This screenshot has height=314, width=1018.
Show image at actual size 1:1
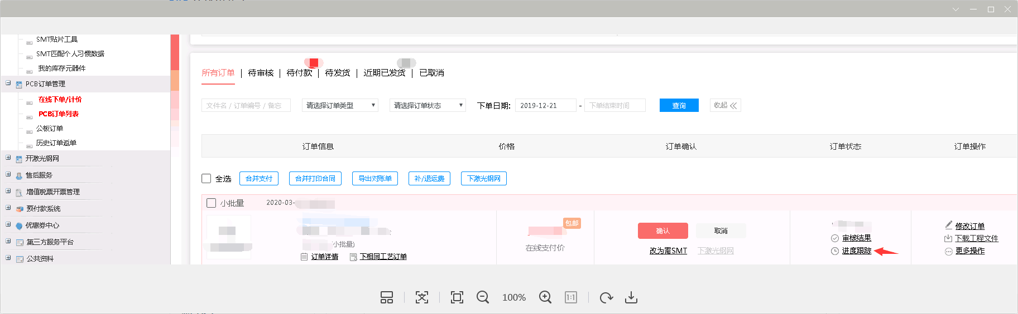[570, 297]
